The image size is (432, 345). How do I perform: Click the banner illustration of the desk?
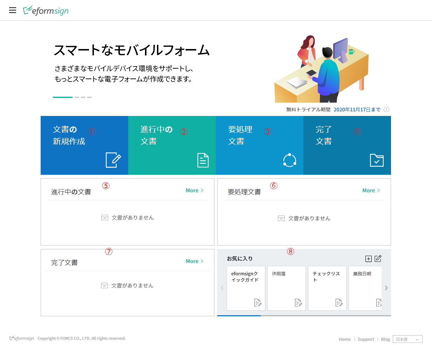coord(321,69)
